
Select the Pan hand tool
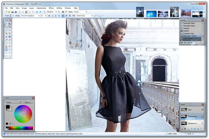(9, 33)
